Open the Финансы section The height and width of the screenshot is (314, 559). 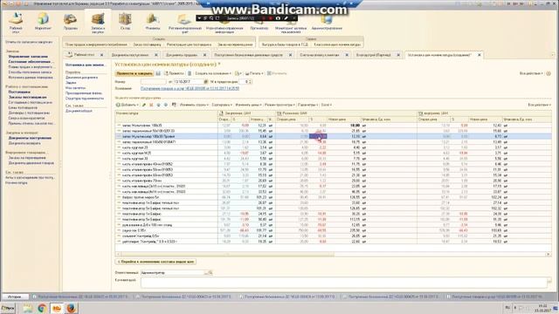pyautogui.click(x=153, y=21)
